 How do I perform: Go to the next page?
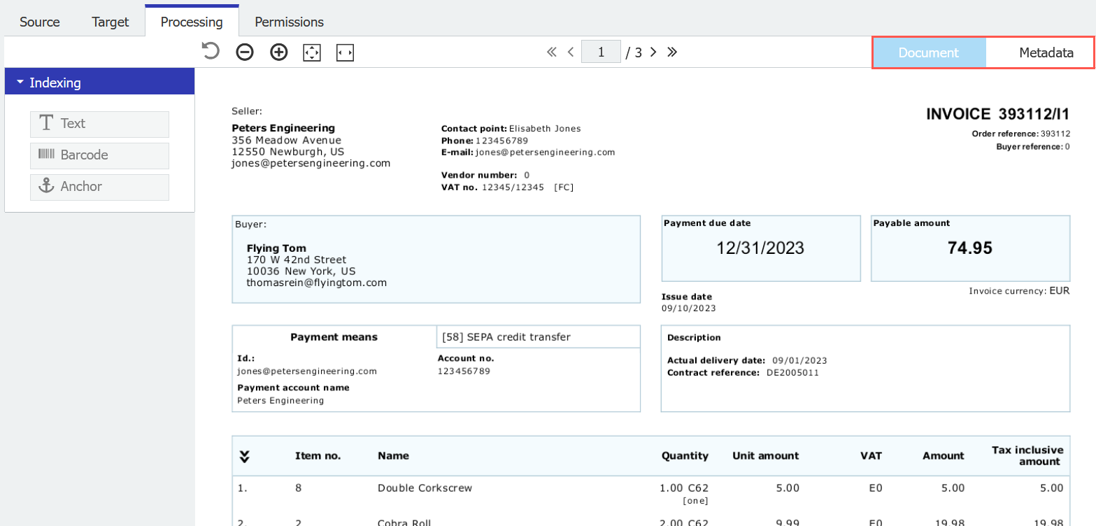click(653, 51)
